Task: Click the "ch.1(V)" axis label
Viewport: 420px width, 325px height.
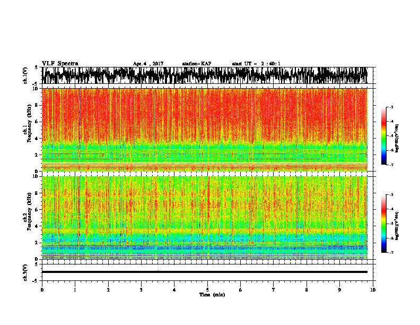Action: click(25, 75)
